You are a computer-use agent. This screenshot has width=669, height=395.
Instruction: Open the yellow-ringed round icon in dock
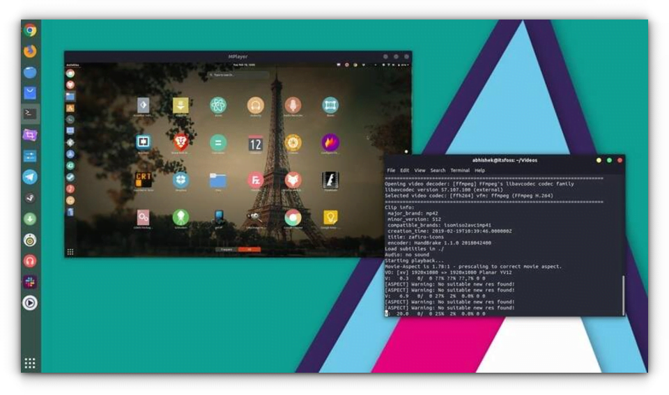pyautogui.click(x=30, y=240)
